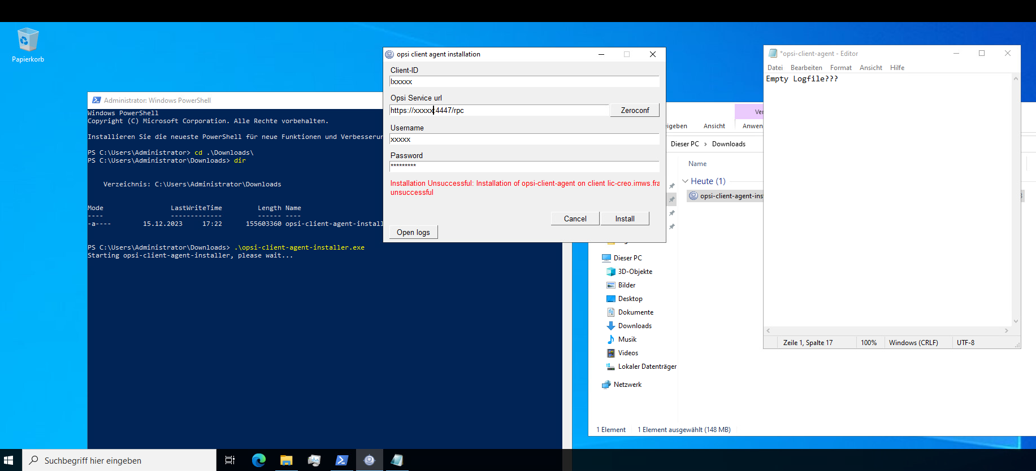
Task: Click '100%' zoom value in Editor status bar
Action: [869, 343]
